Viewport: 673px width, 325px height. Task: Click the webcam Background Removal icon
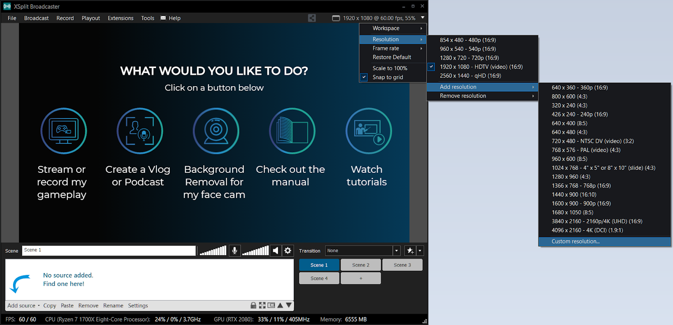(216, 131)
